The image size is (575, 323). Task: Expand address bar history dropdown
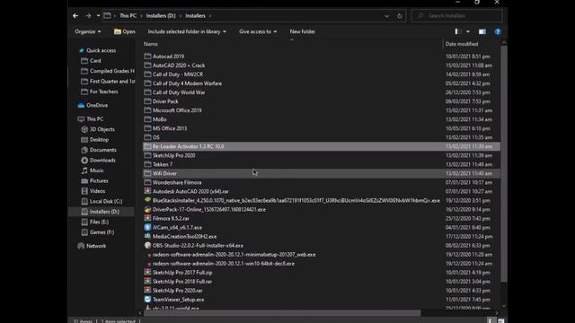[386, 16]
